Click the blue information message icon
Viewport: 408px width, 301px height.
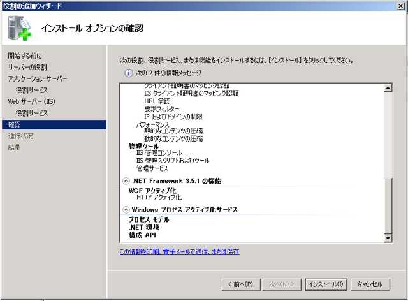[x=128, y=73]
